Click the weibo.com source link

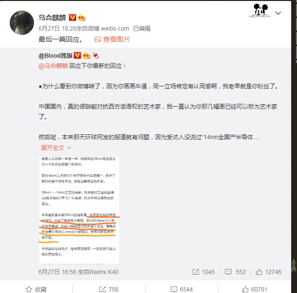pos(115,29)
